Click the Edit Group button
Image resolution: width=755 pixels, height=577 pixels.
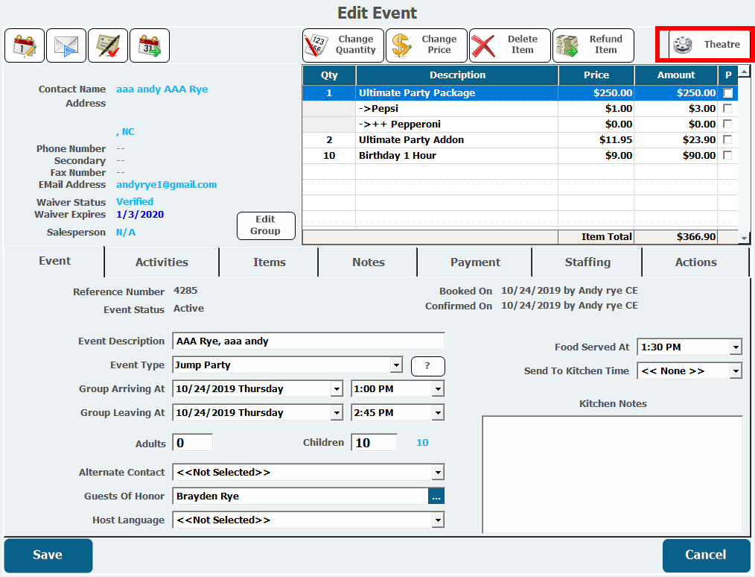[x=266, y=226]
